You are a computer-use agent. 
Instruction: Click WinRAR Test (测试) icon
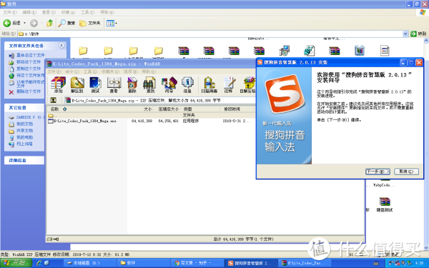pos(96,85)
